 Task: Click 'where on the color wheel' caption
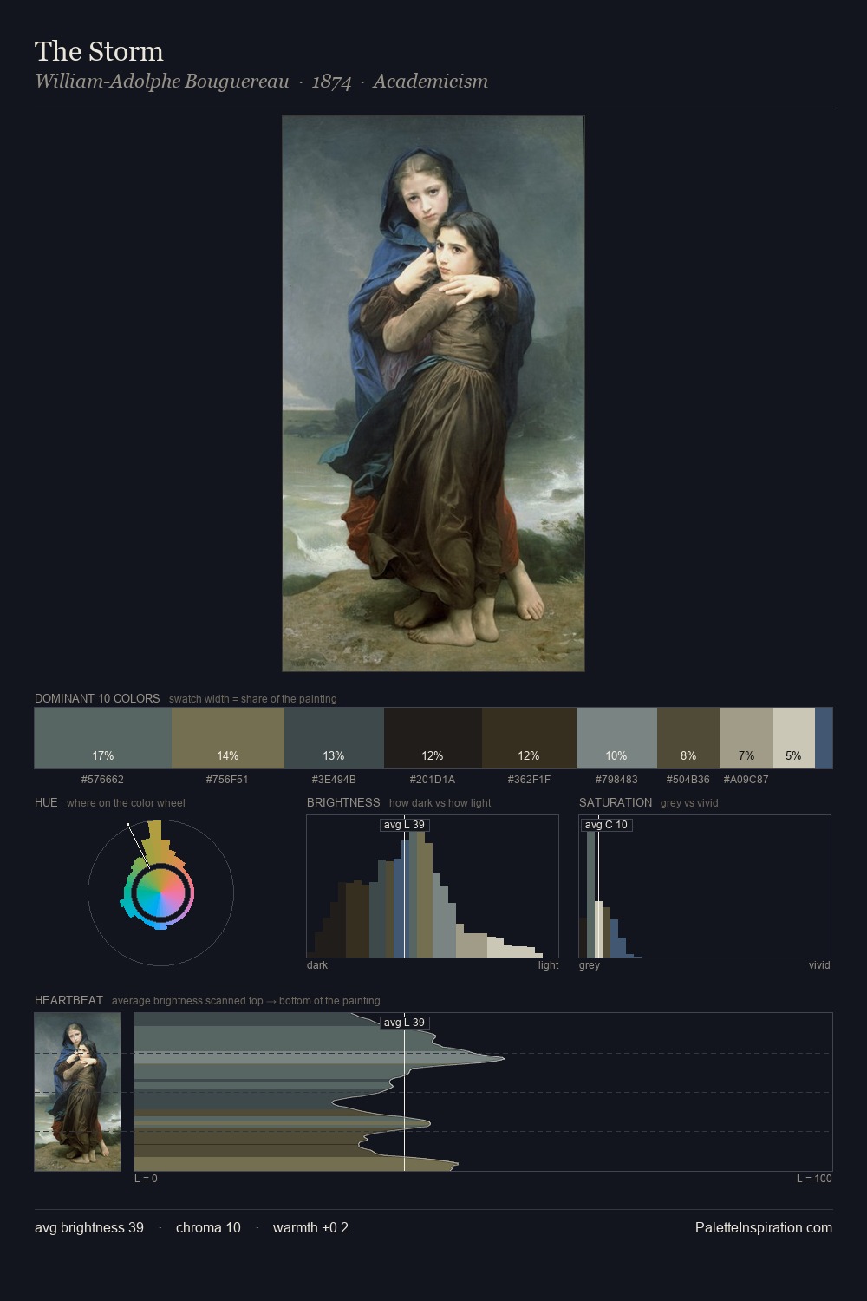click(x=126, y=803)
